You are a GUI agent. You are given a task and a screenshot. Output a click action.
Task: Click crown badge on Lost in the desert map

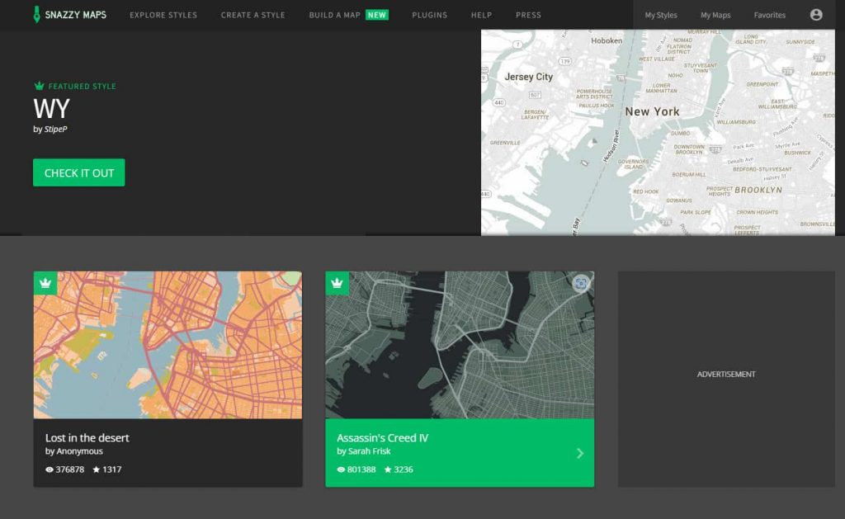[x=45, y=283]
